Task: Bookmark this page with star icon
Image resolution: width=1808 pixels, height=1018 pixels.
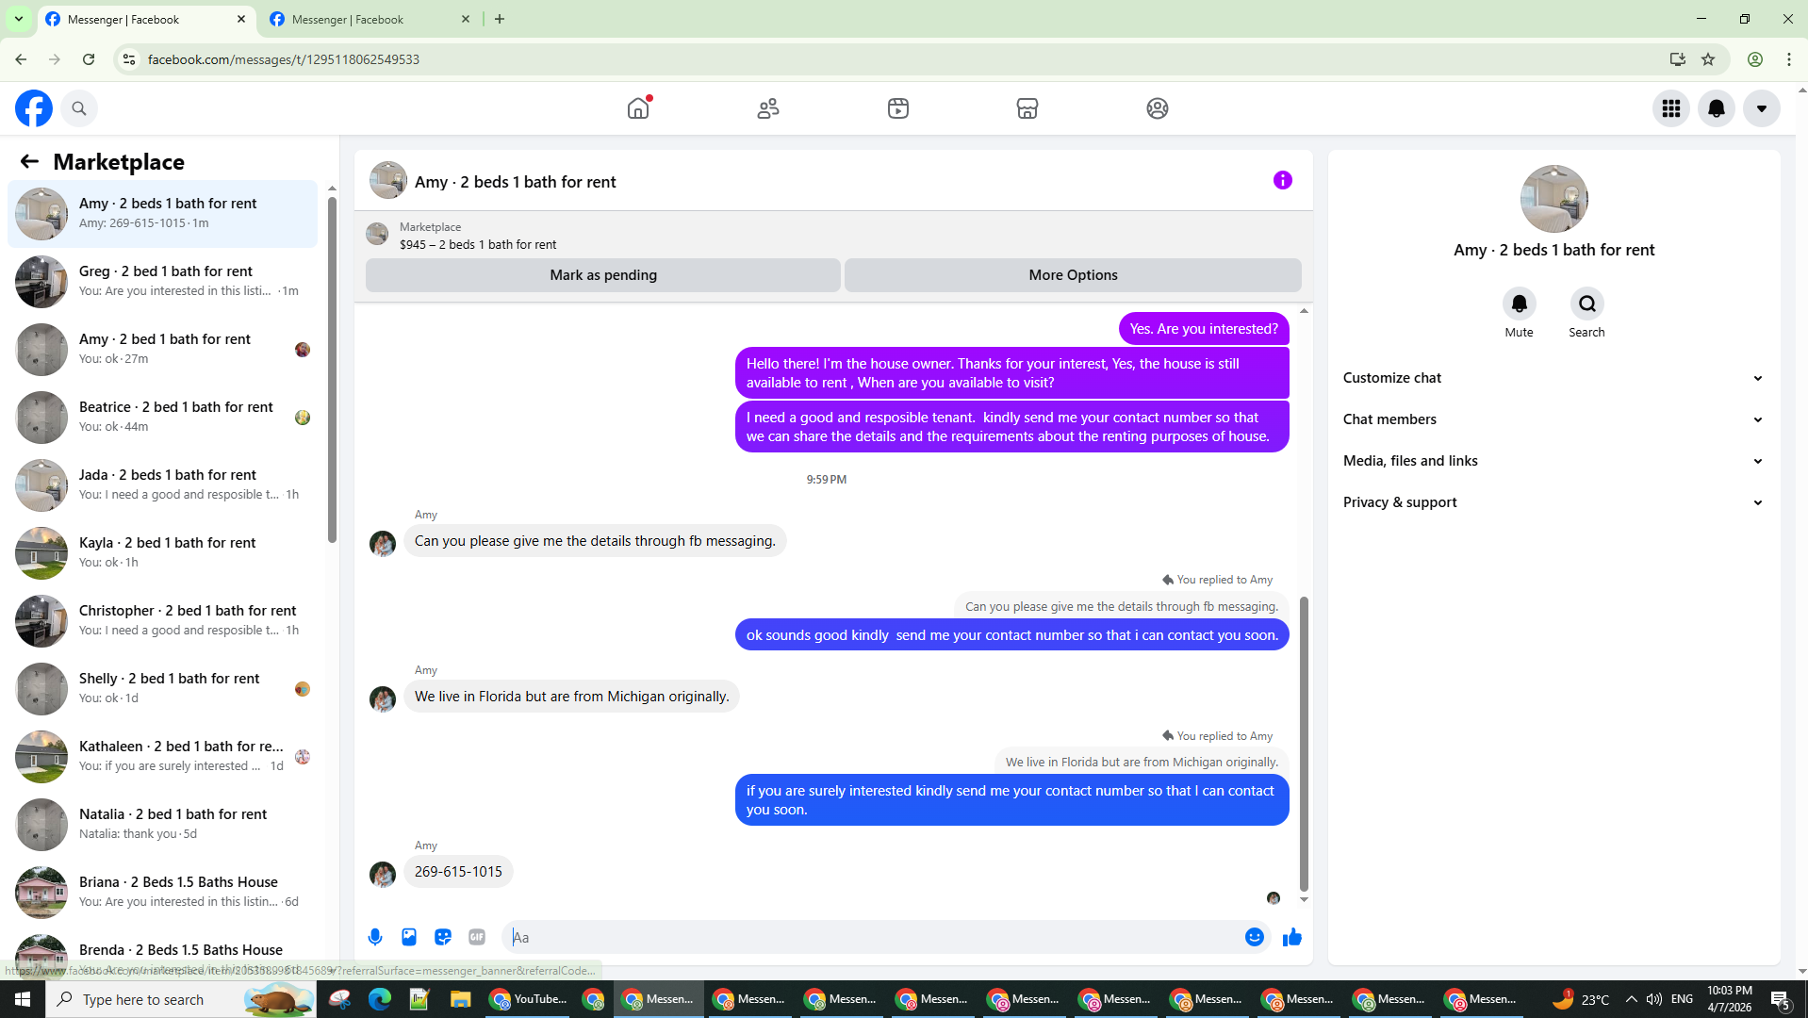Action: tap(1708, 59)
